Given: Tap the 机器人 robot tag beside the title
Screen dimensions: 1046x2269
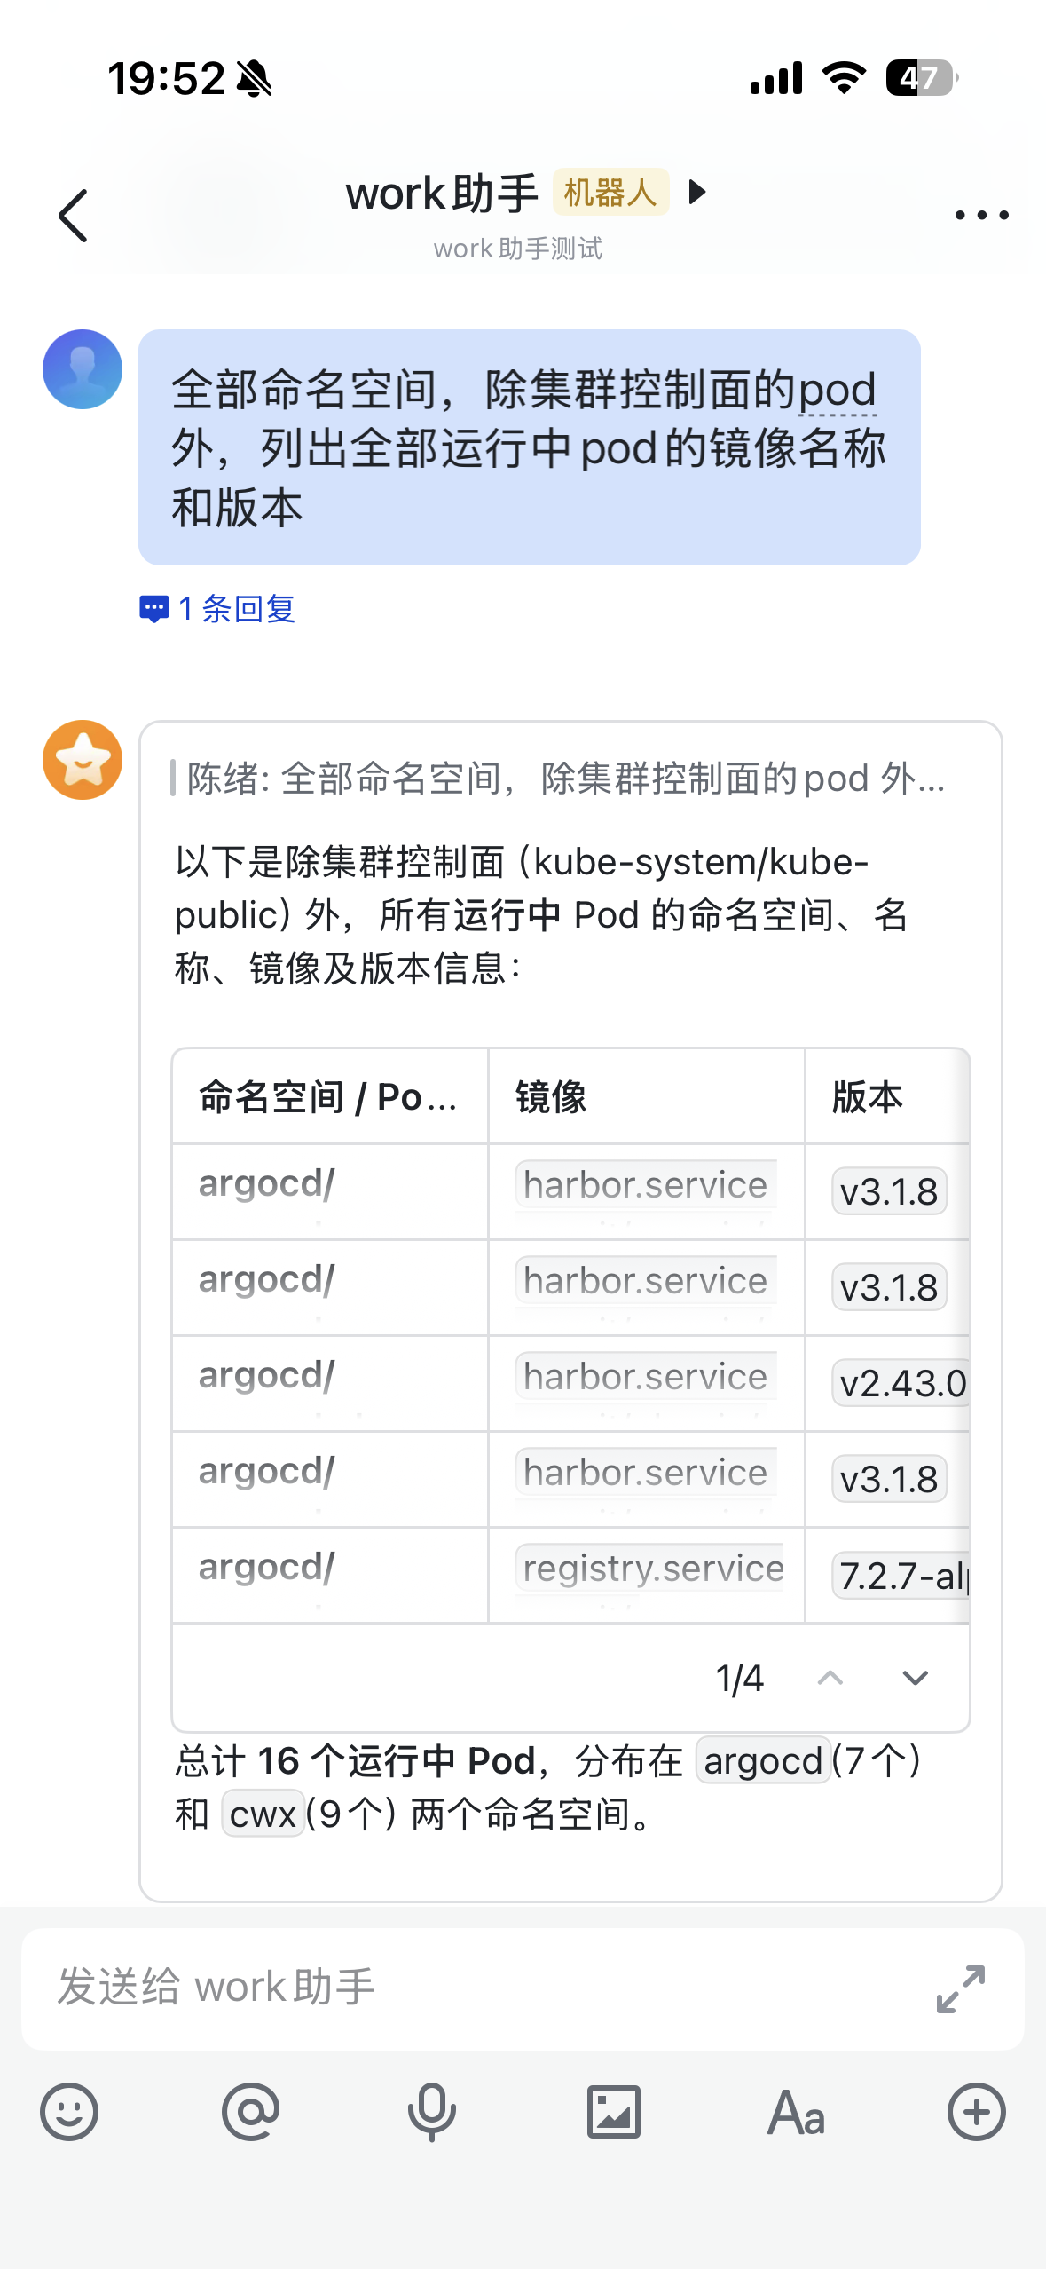Looking at the screenshot, I should [610, 194].
